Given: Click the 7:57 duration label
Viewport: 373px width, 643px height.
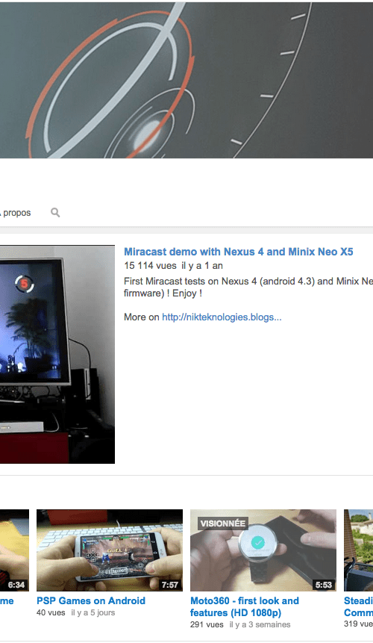Looking at the screenshot, I should (x=170, y=585).
